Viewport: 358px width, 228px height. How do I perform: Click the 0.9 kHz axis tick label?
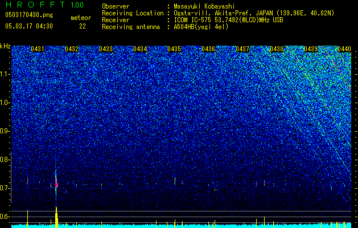point(5,131)
